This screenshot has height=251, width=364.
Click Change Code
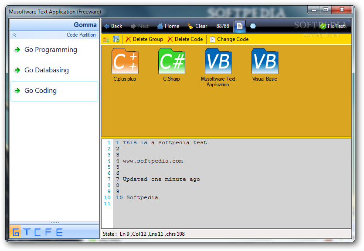pos(229,39)
